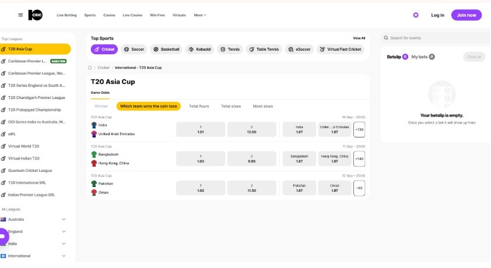
Task: Select the Tennis sport chip
Action: click(x=230, y=50)
